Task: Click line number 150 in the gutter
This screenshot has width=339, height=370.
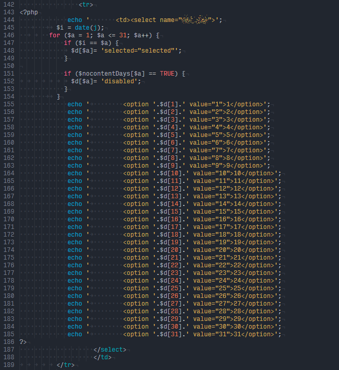Action: click(x=9, y=66)
